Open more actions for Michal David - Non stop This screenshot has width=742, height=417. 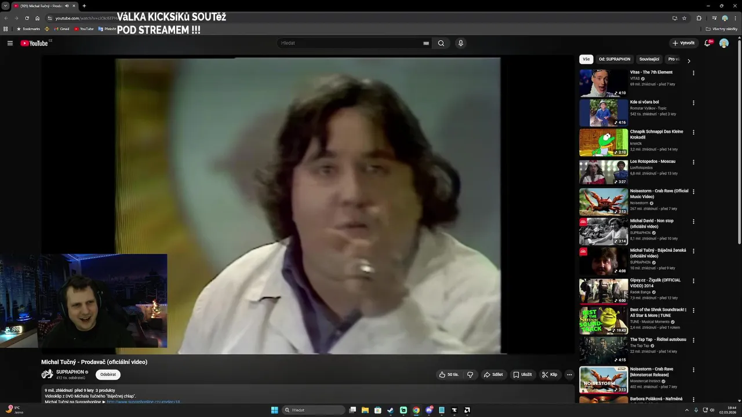coord(693,221)
